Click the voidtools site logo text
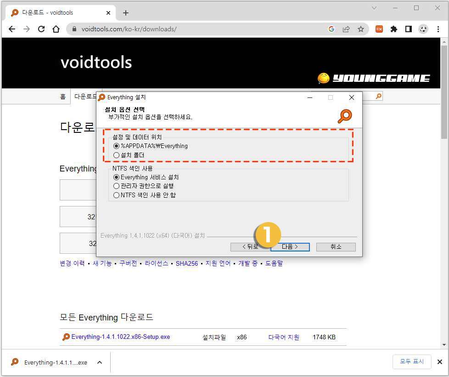Screen dimensions: 449x377 [96, 63]
